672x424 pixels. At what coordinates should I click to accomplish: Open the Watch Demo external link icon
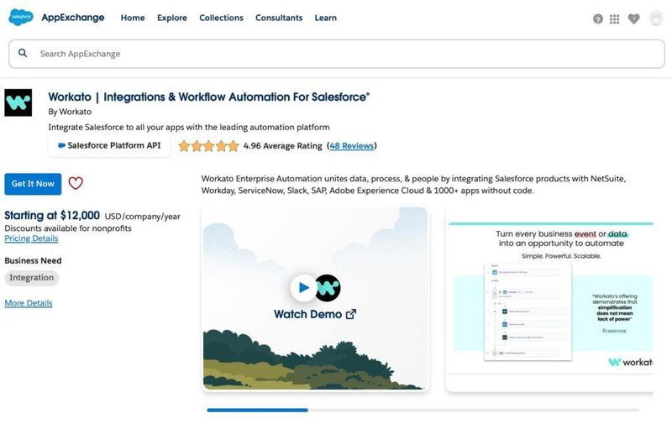[x=351, y=314]
